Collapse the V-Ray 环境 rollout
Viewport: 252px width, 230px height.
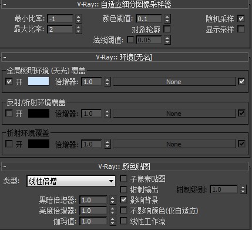pyautogui.click(x=125, y=57)
